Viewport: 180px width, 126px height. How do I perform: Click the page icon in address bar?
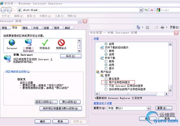20,10
